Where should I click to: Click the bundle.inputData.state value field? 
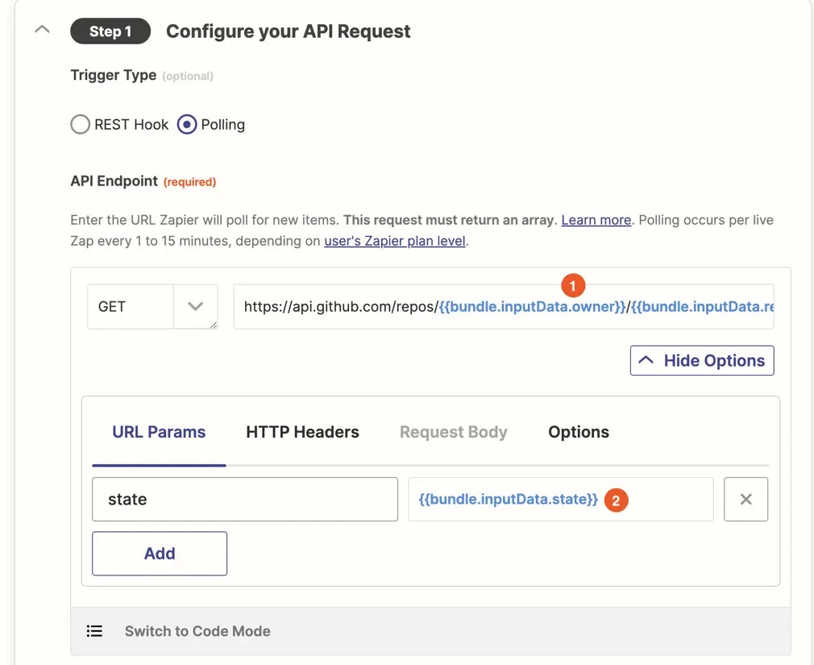[561, 500]
